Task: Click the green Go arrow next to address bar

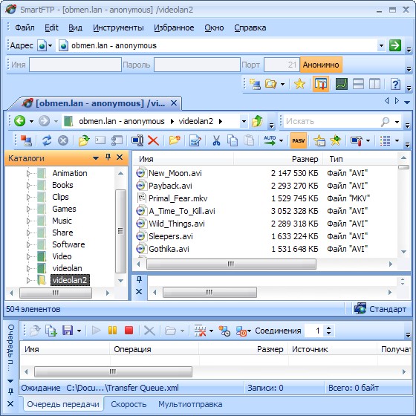Action: tap(394, 45)
